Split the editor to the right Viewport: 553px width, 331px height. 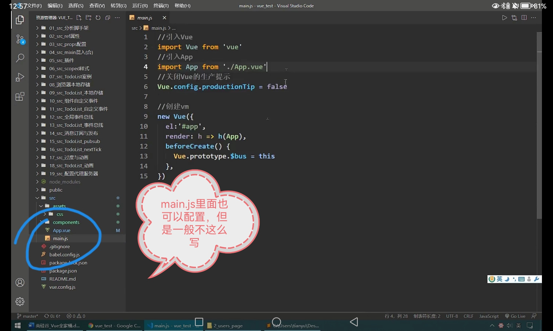point(524,18)
